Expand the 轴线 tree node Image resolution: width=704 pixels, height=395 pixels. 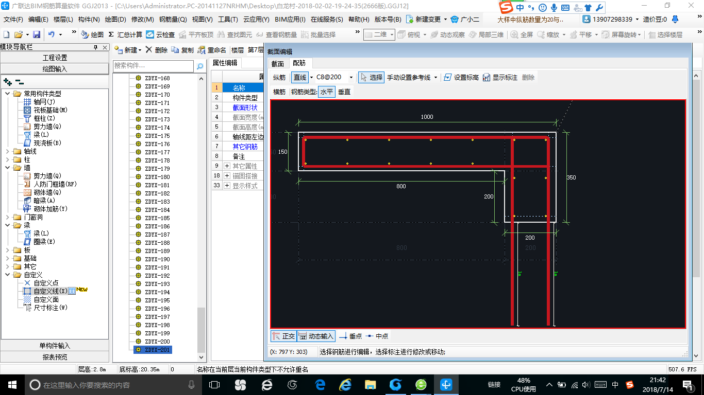tap(7, 151)
